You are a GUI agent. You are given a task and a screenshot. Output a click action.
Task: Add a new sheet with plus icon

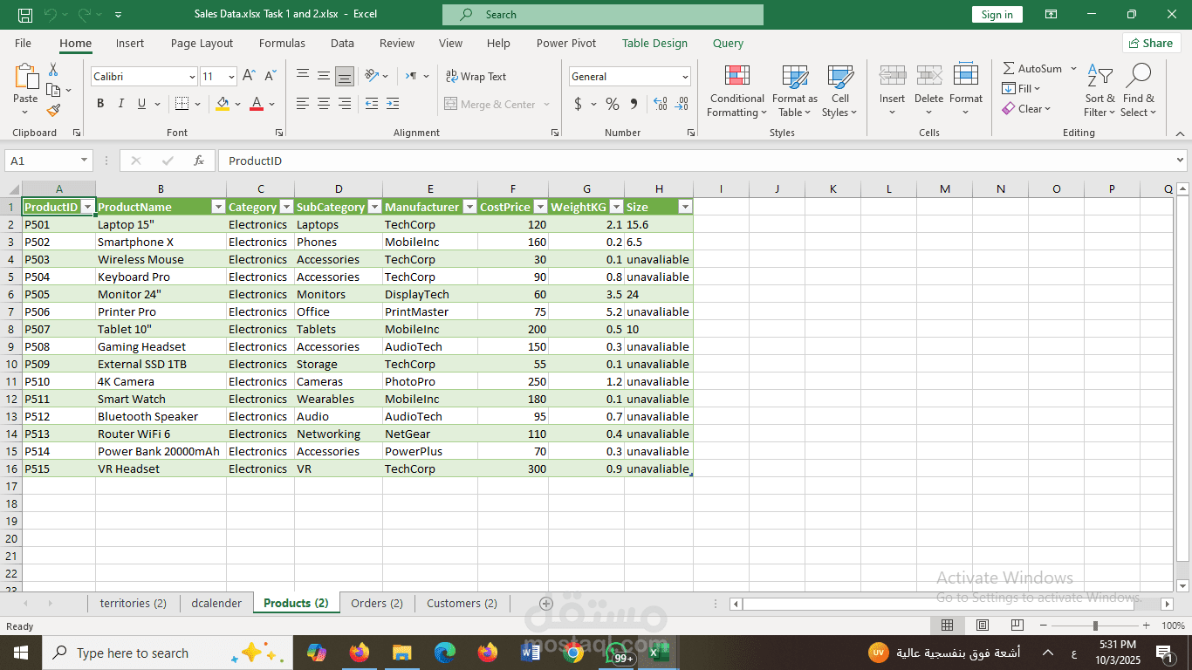click(x=546, y=603)
